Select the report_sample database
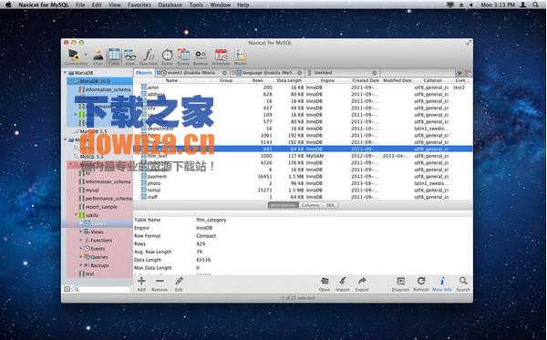 pos(98,207)
